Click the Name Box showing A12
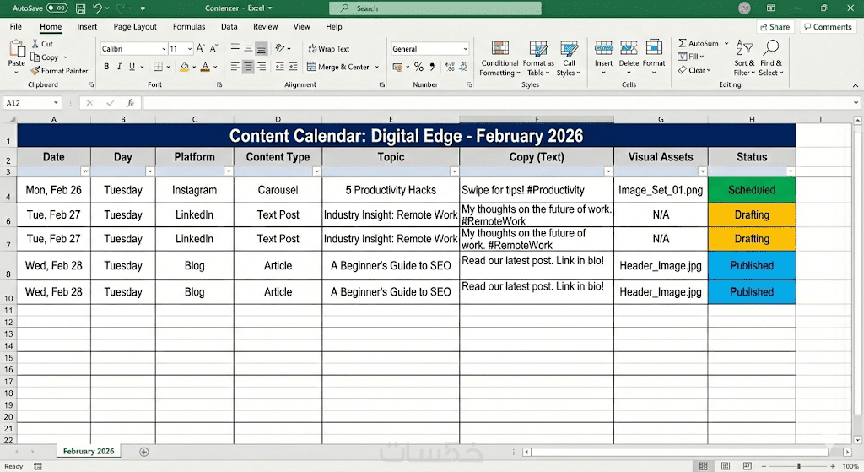The image size is (864, 472). pos(31,102)
